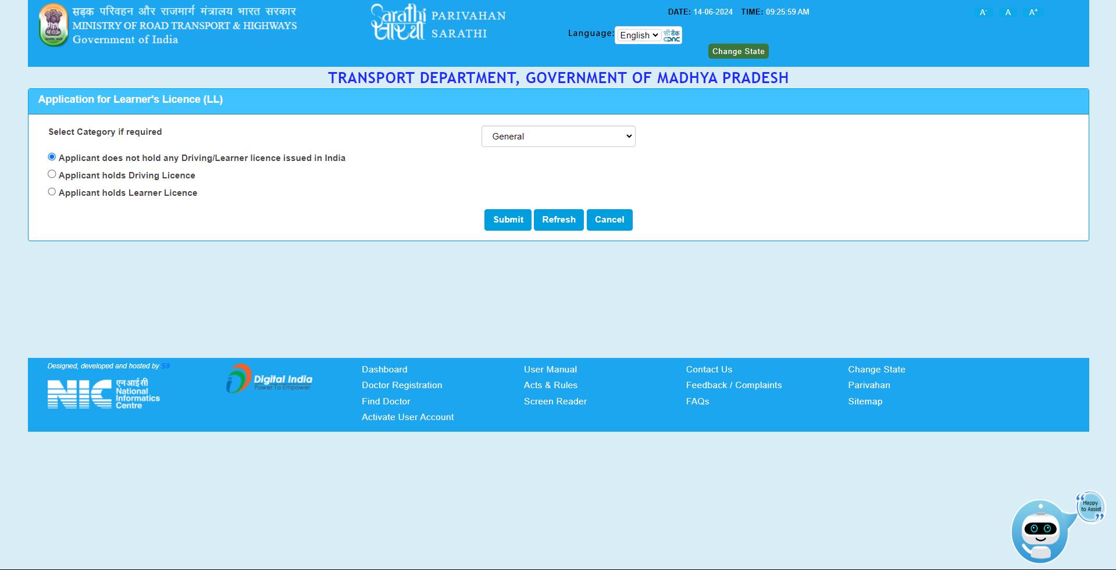The height and width of the screenshot is (570, 1116).
Task: Open the Dashboard footer link
Action: 384,370
